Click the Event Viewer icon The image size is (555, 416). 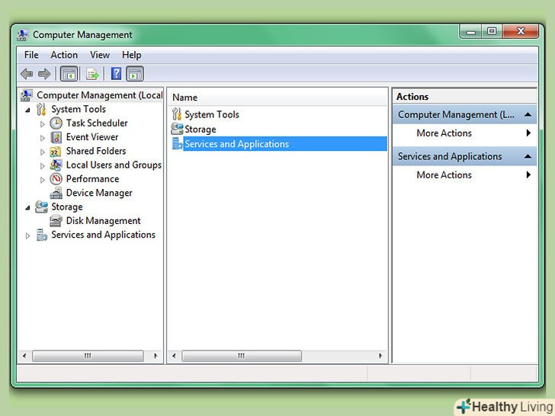tap(56, 137)
